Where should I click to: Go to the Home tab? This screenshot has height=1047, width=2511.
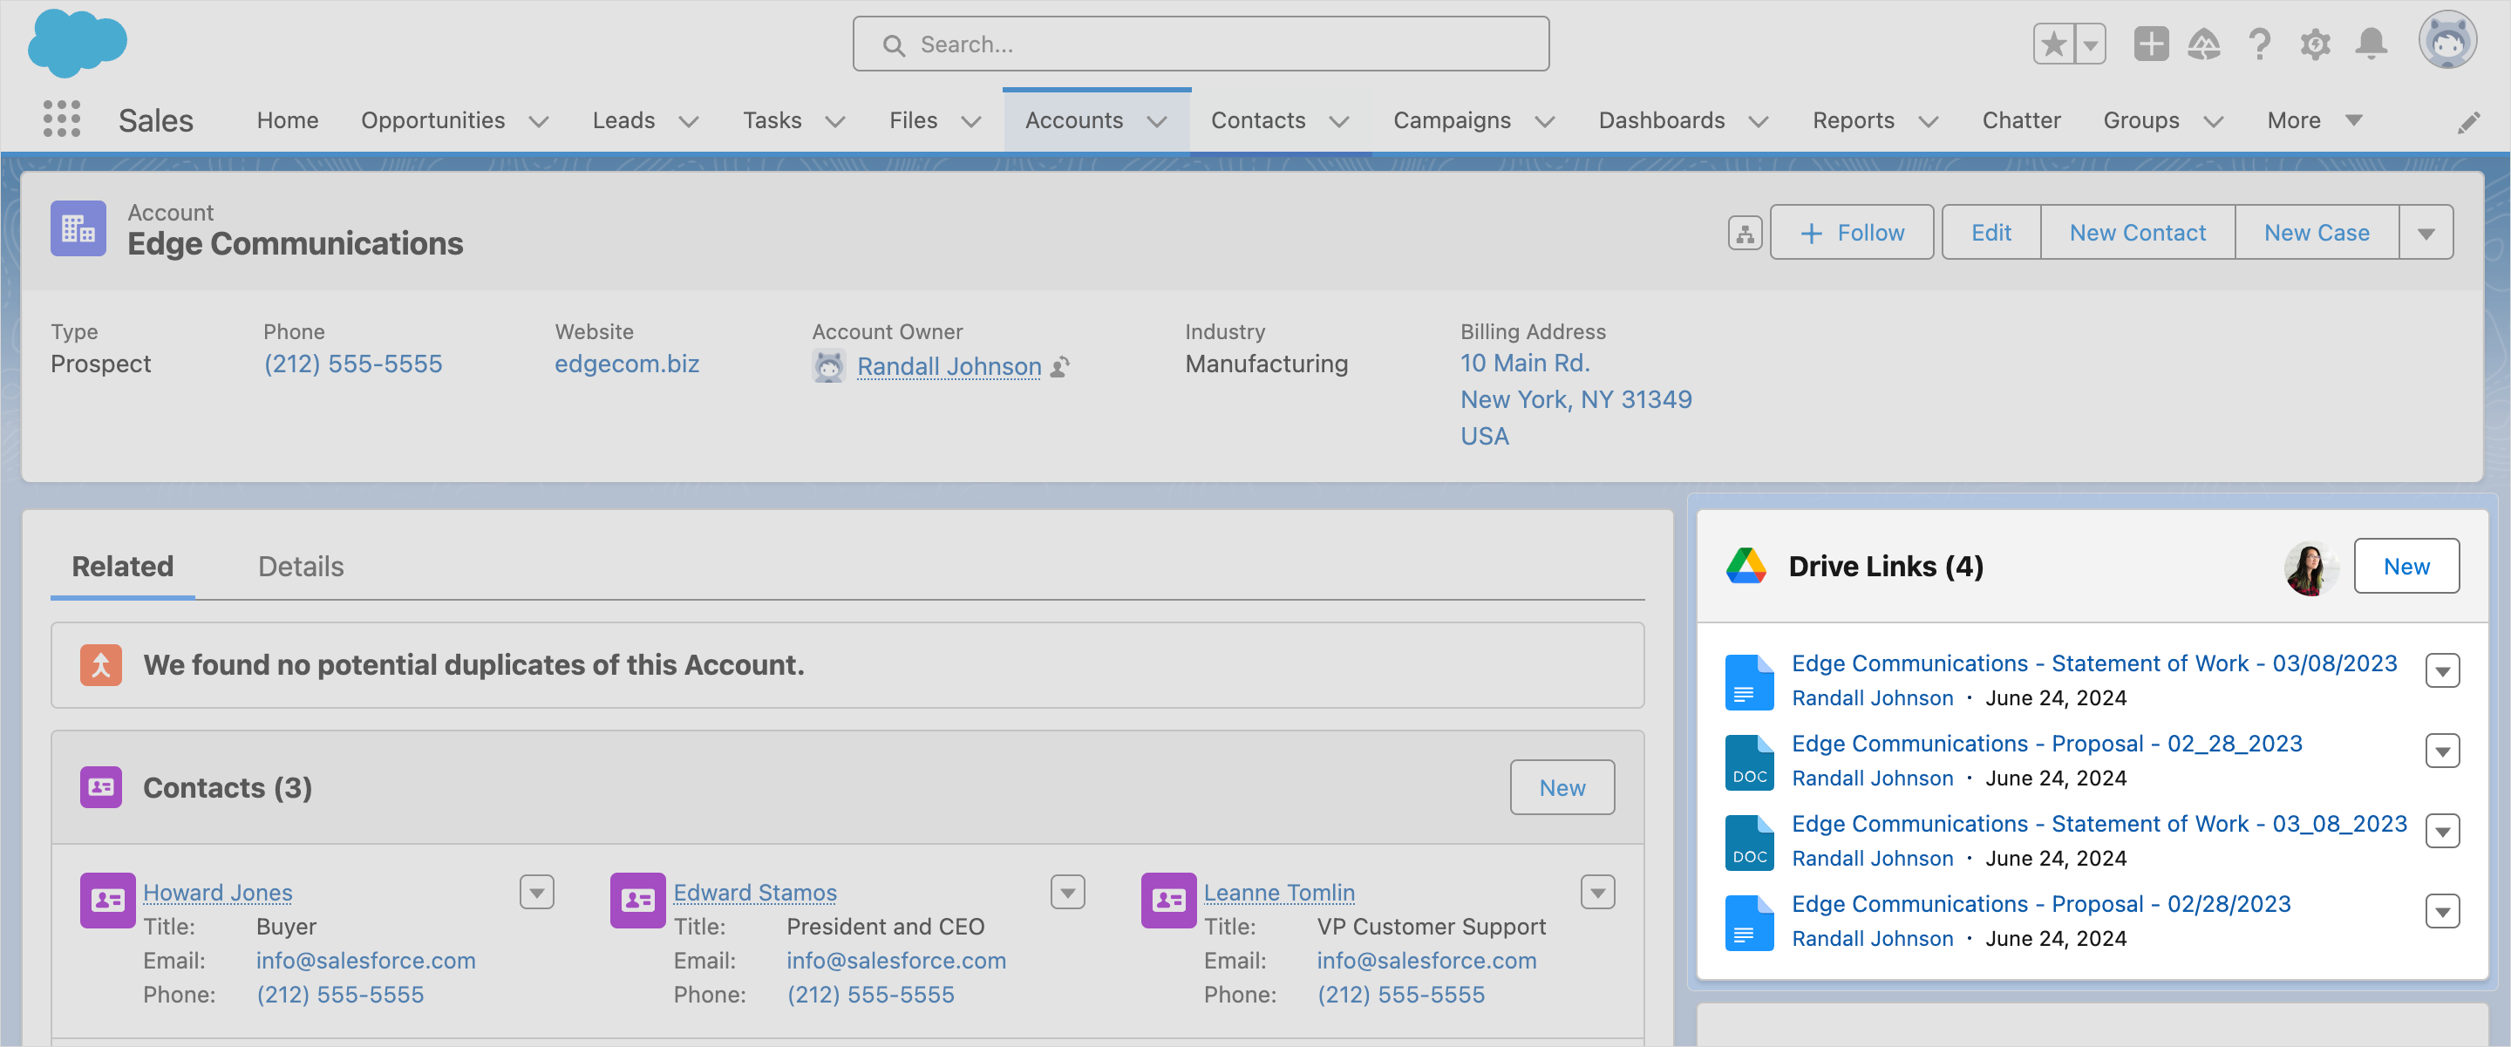[288, 121]
